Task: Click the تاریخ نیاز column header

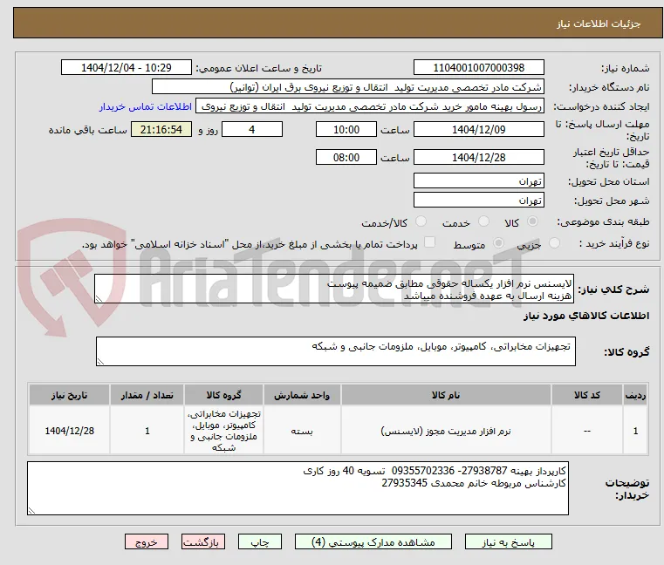Action: point(70,395)
